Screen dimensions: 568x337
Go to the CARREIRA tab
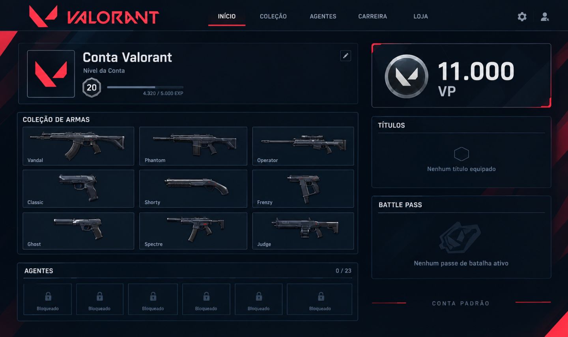point(372,16)
